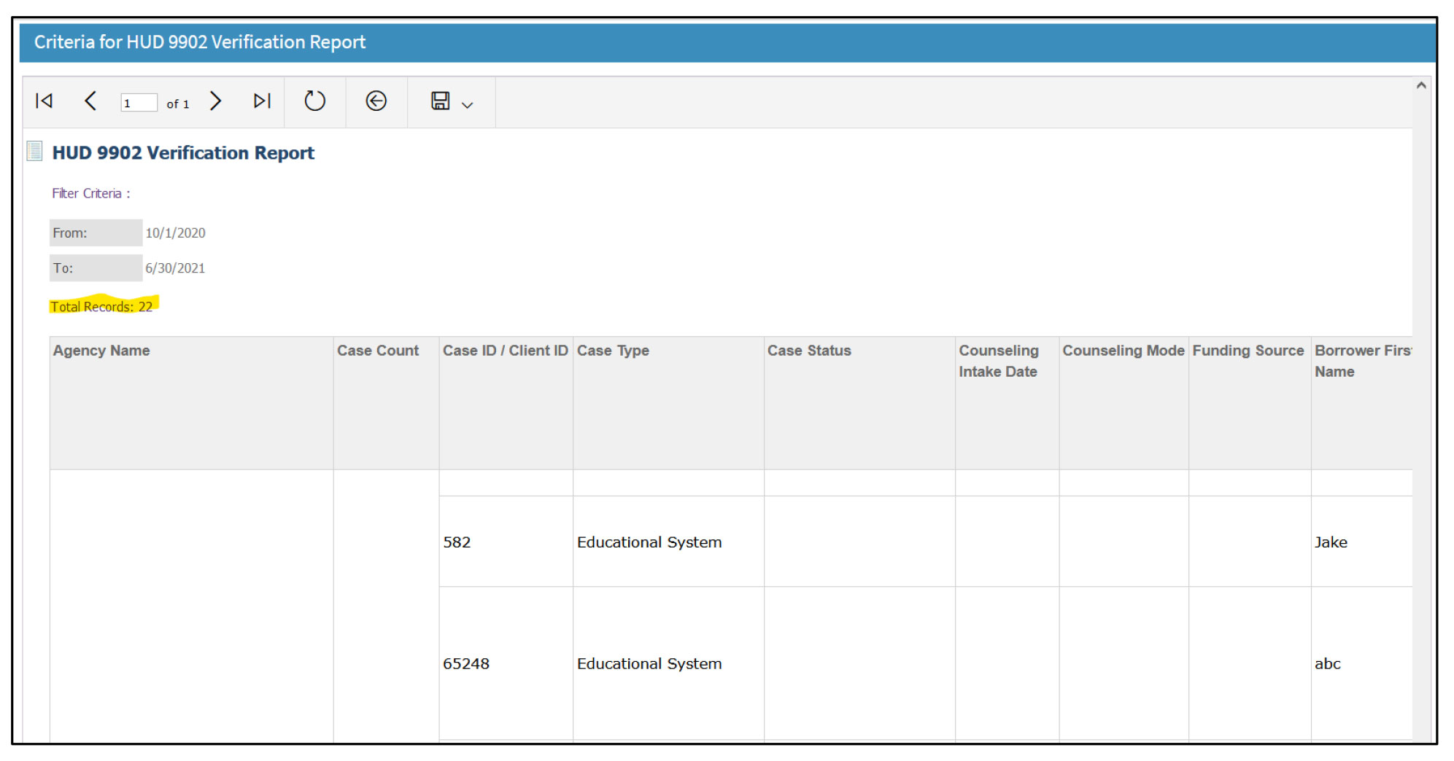Click the 'of 1' page count text
The height and width of the screenshot is (761, 1454).
(x=178, y=104)
